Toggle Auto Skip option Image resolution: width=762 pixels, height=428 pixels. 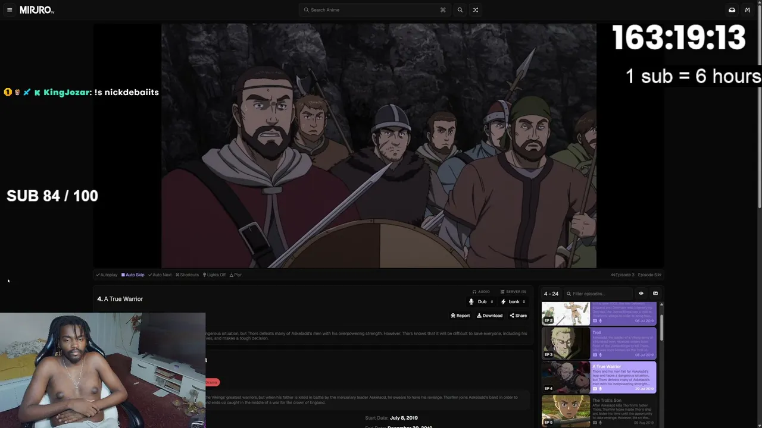pyautogui.click(x=133, y=275)
